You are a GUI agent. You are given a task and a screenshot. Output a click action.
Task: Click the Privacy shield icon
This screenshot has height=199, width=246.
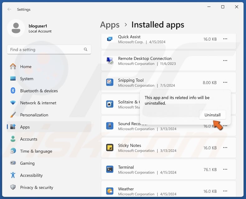pyautogui.click(x=13, y=187)
